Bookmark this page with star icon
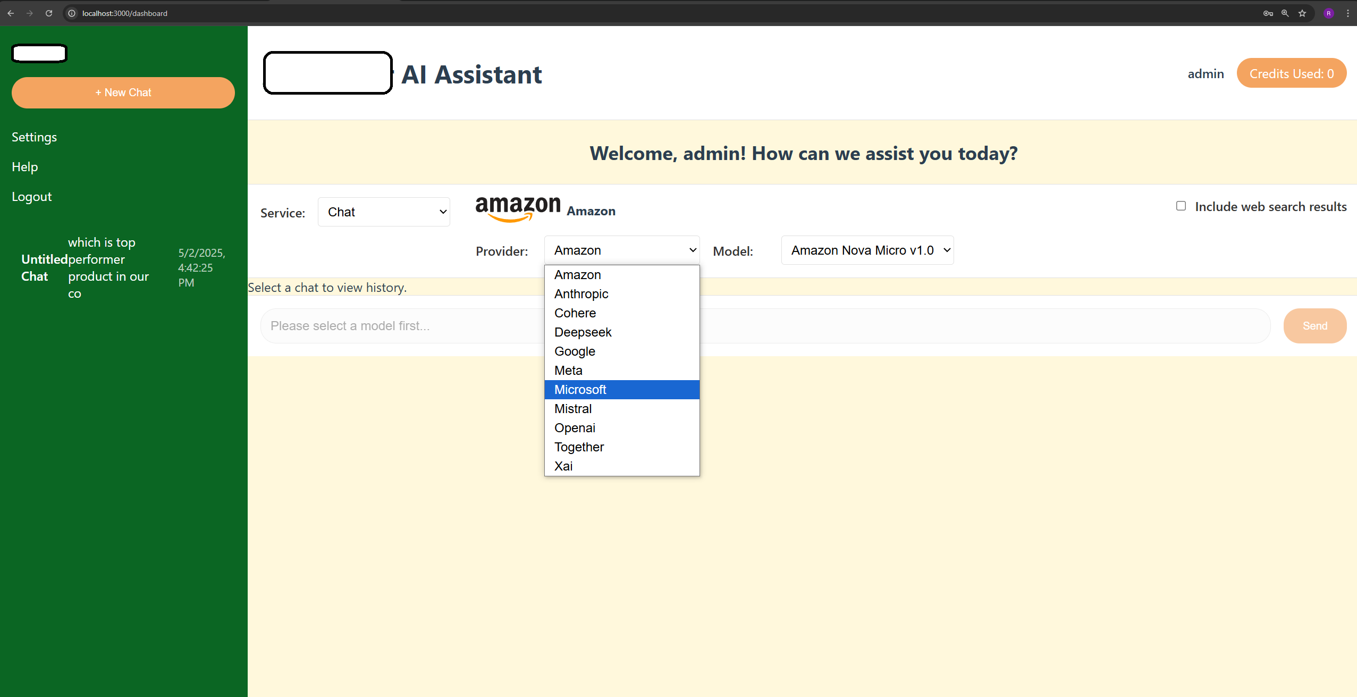 1302,13
